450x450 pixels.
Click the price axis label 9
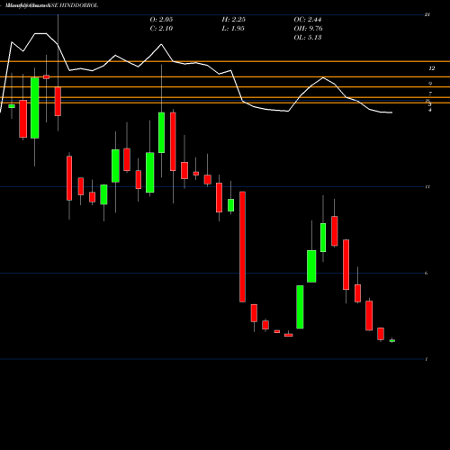click(430, 84)
